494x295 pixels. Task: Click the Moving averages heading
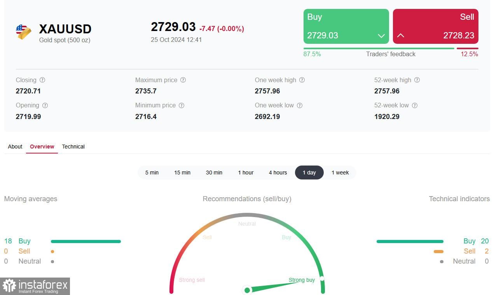(x=31, y=199)
